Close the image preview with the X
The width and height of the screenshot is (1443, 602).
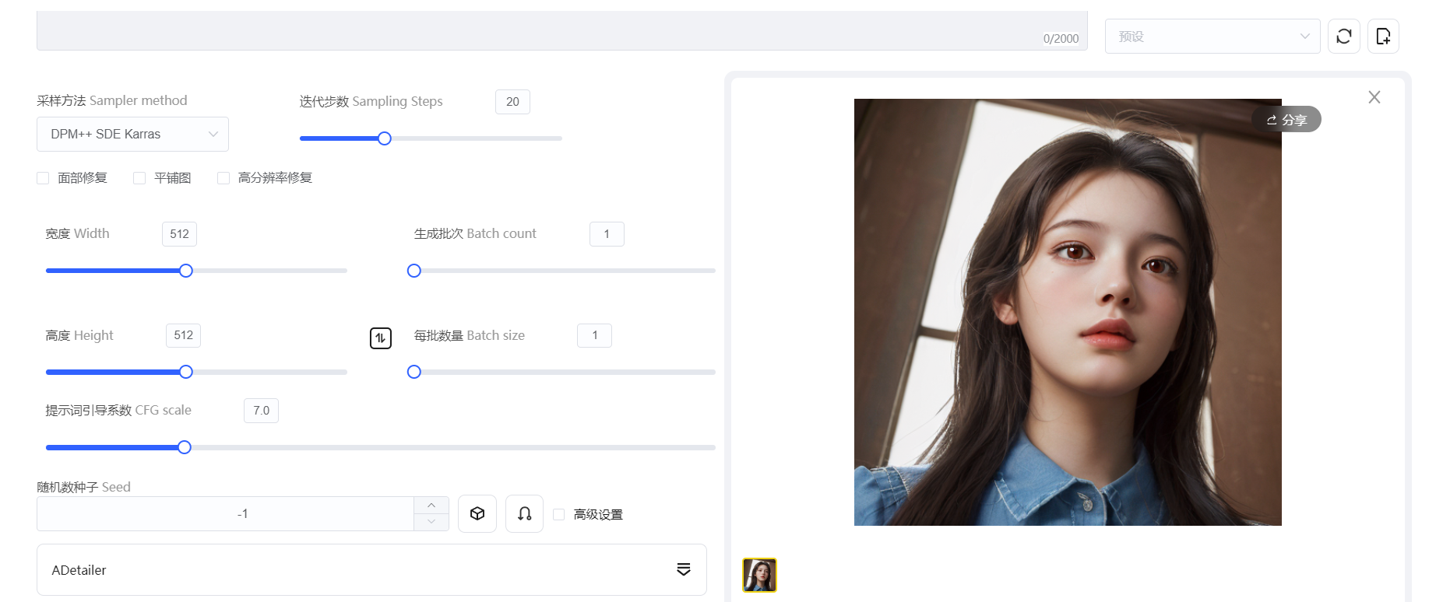(1374, 97)
